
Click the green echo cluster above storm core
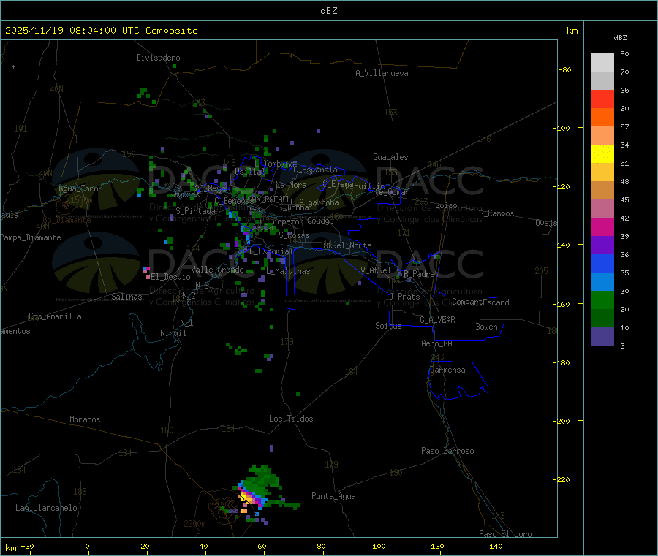(262, 480)
